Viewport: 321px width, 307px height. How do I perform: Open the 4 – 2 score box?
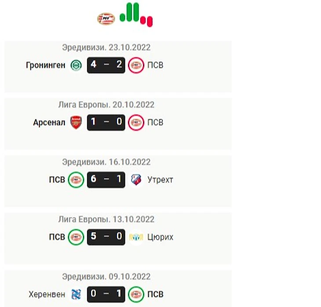coord(106,65)
